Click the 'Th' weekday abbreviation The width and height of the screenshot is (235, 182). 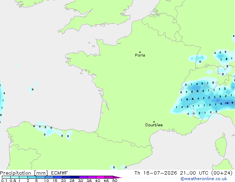pos(137,173)
